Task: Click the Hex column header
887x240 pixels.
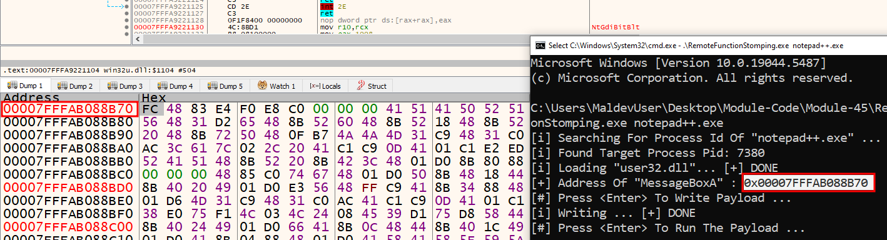Action: (x=154, y=98)
